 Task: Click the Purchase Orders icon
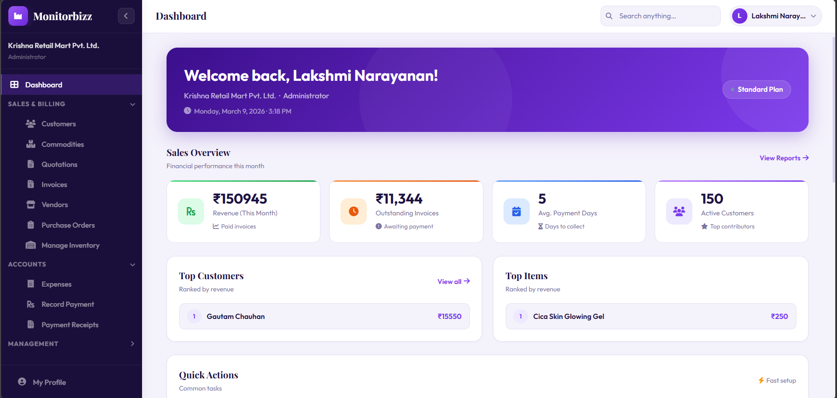[x=30, y=225]
